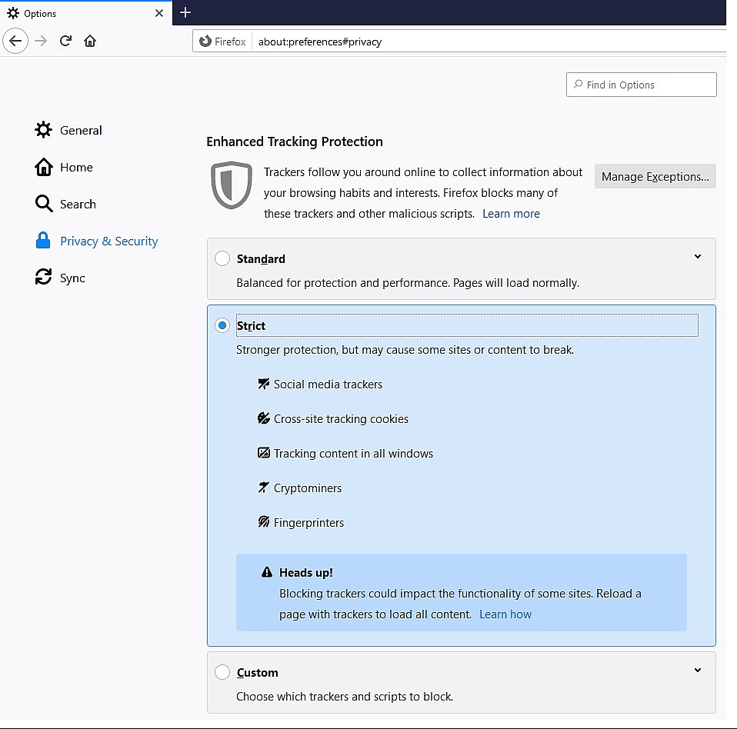
Task: Open the browser home page icon
Action: [x=90, y=41]
